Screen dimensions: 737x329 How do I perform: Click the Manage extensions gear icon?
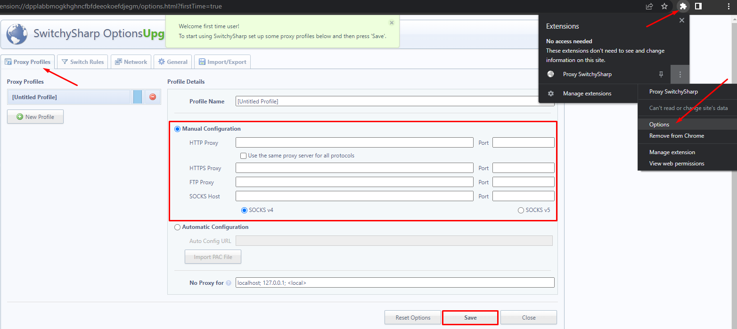pos(550,94)
